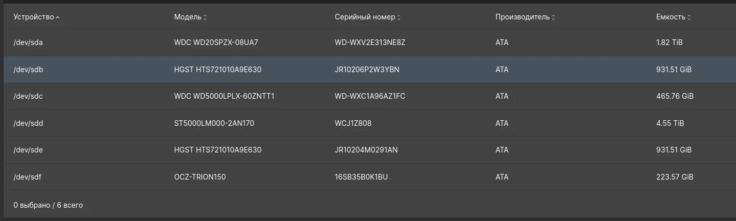Click the selection count footer text
The image size is (736, 221).
(48, 205)
